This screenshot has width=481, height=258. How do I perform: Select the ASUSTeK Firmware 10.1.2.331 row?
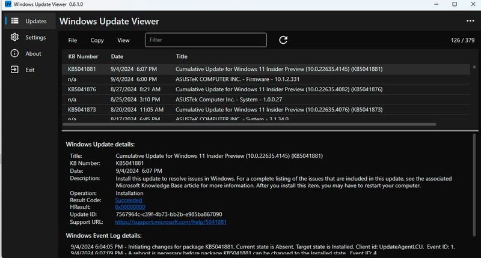(266, 79)
